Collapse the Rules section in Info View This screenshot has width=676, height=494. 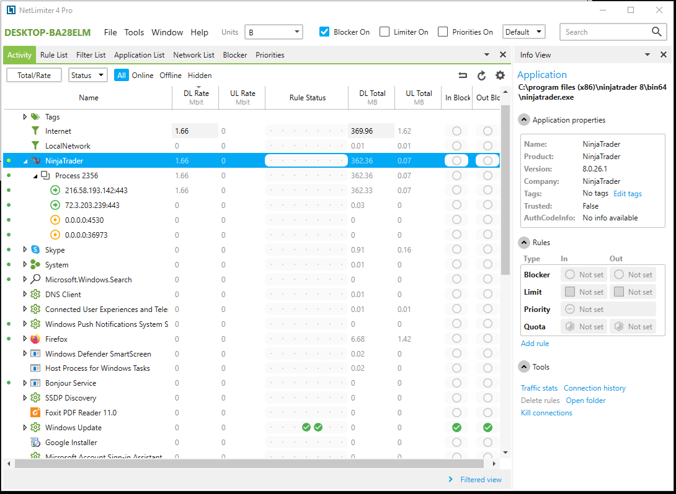pyautogui.click(x=524, y=243)
